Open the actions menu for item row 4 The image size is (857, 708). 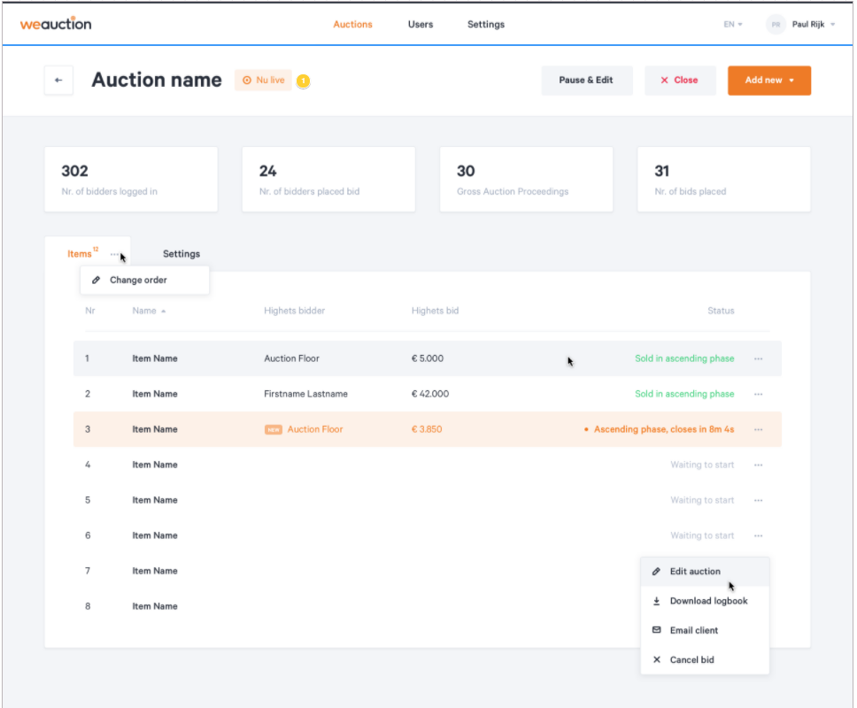click(x=758, y=465)
